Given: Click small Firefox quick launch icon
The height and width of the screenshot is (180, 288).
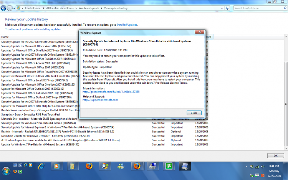Looking at the screenshot, I should coord(15,172).
